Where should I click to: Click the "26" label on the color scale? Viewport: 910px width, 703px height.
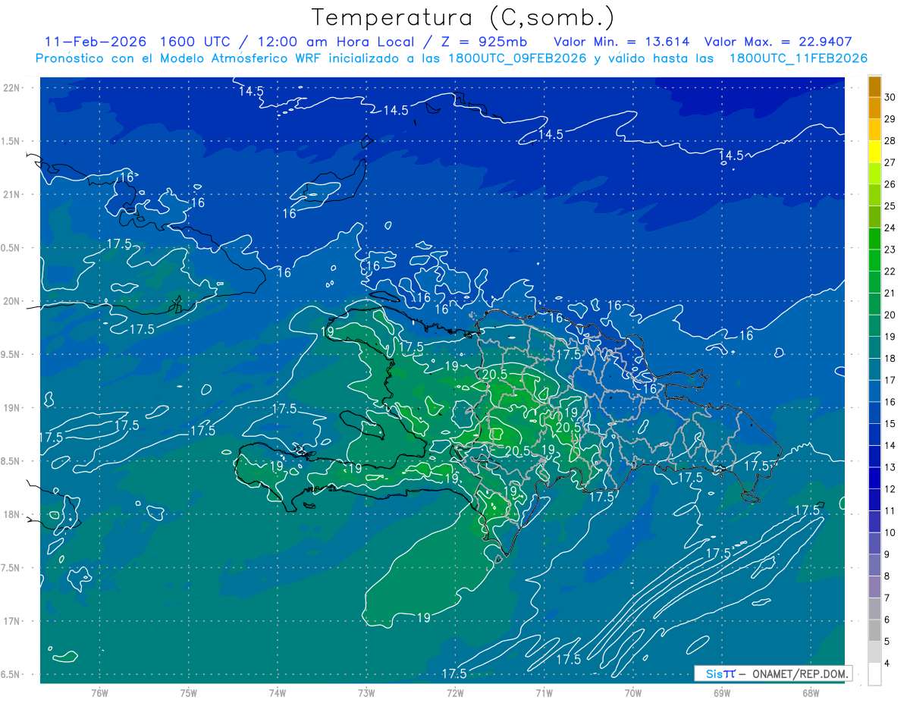(890, 184)
